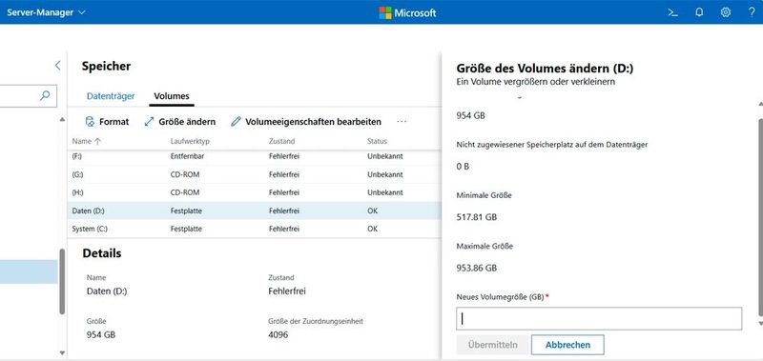Click the Details heading

click(102, 253)
